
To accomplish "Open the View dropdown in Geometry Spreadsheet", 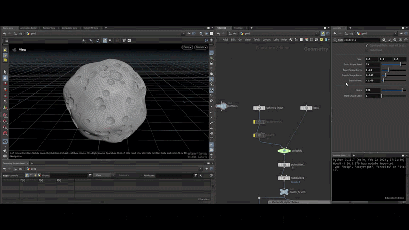I will [104, 175].
